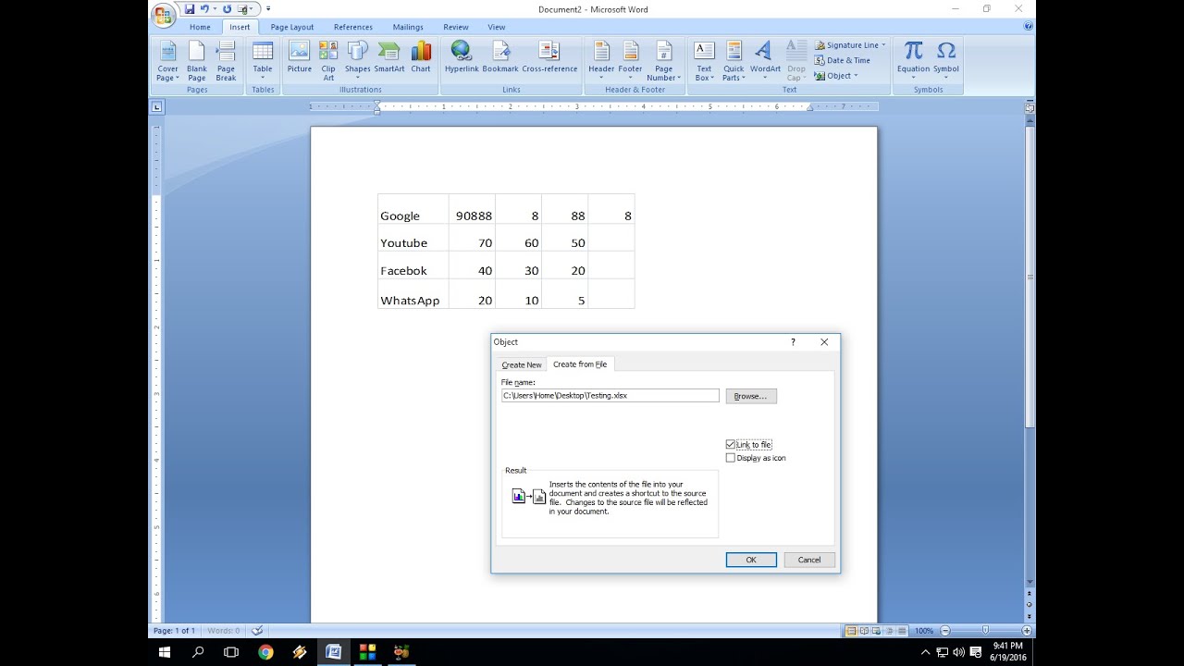Open Google Chrome from taskbar
The height and width of the screenshot is (666, 1184).
pos(265,652)
